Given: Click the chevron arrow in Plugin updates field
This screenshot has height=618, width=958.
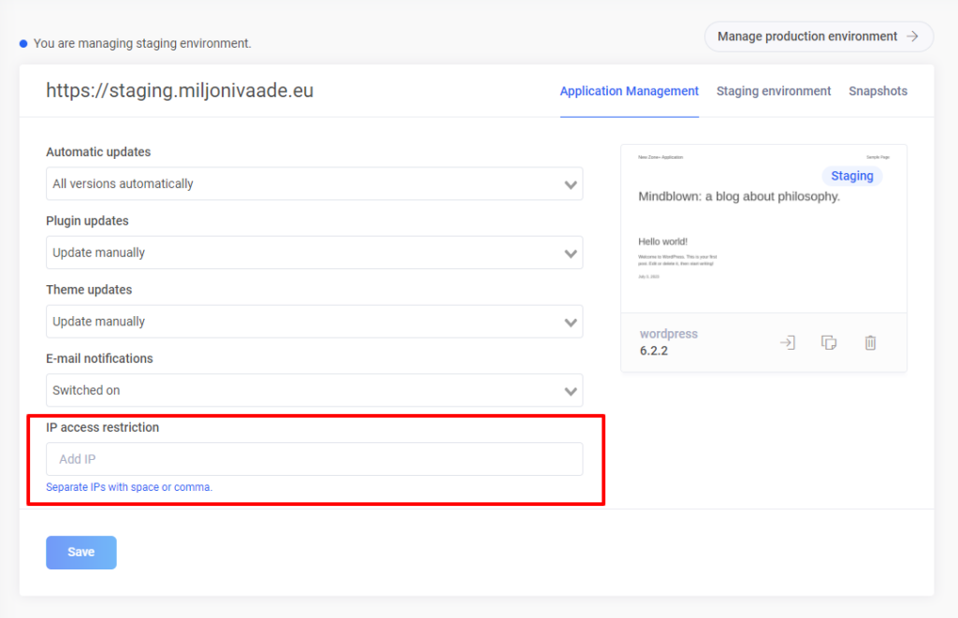Looking at the screenshot, I should click(571, 253).
